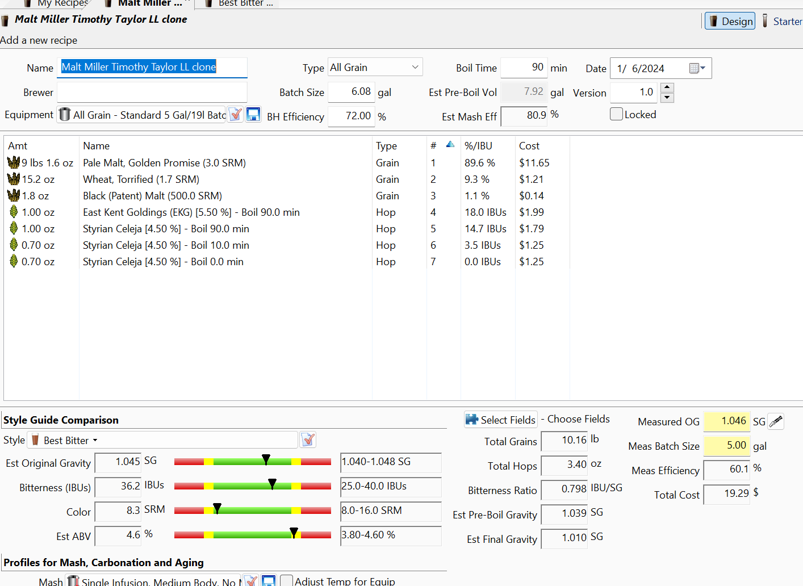The image size is (803, 586).
Task: Click the Boil Time field
Action: click(524, 67)
